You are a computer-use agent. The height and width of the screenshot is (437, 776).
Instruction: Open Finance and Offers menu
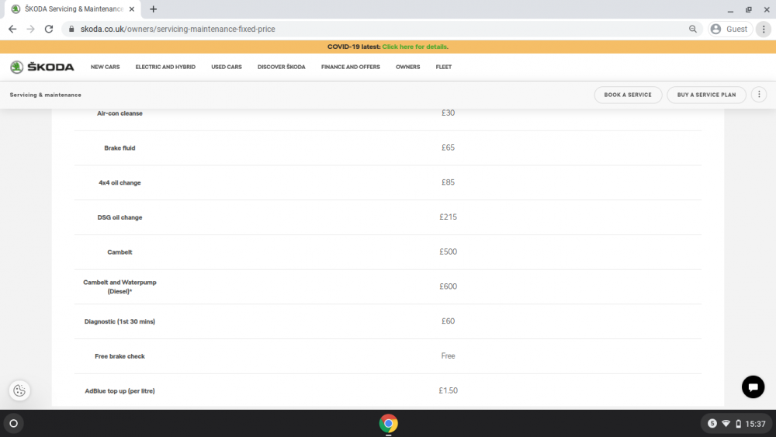coord(351,67)
